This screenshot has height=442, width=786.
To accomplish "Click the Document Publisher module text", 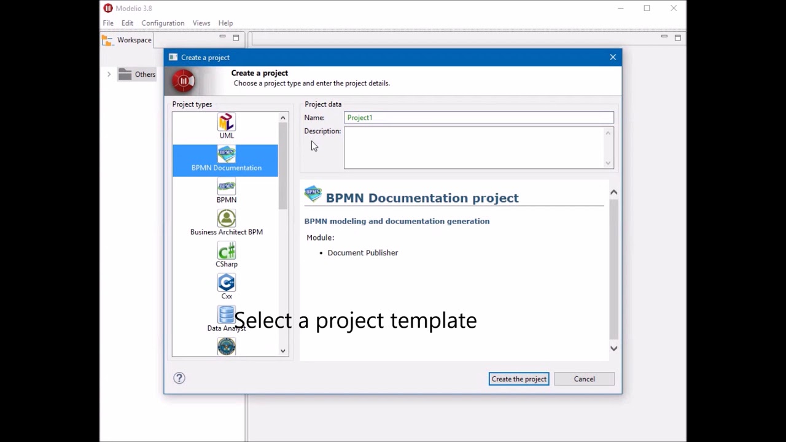I will pos(362,252).
